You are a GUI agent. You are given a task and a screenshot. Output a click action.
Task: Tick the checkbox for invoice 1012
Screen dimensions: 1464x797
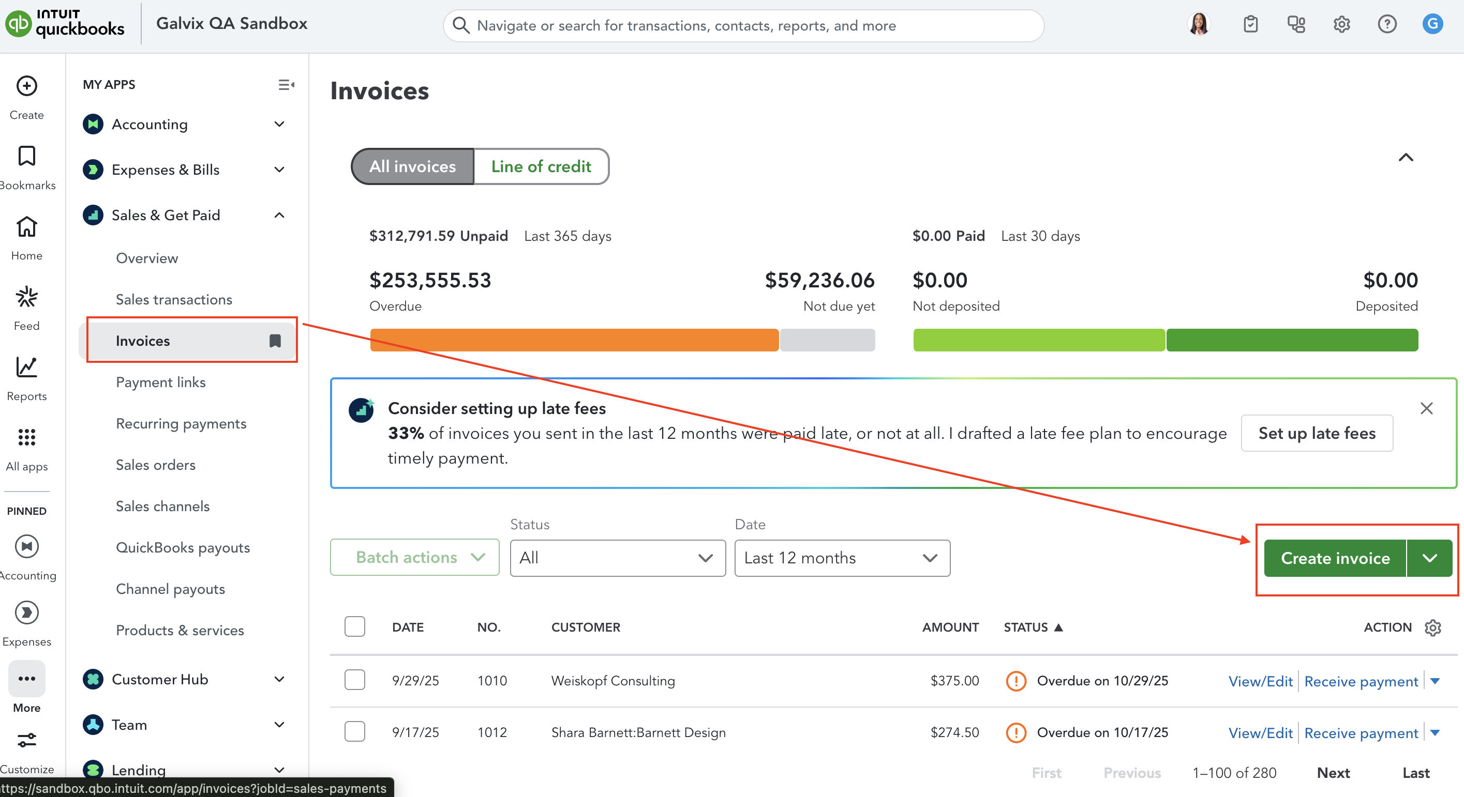[355, 732]
